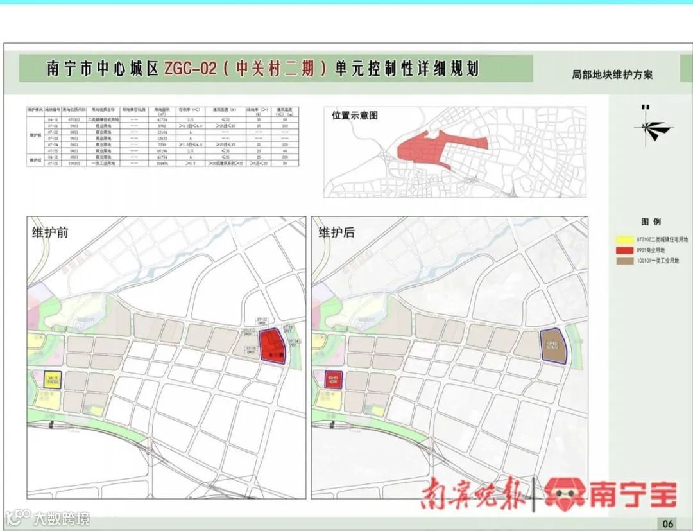The height and width of the screenshot is (531, 693).
Task: Click the red ZGC-02 text in title
Action: pos(191,68)
